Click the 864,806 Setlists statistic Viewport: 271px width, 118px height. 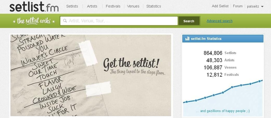[x=220, y=53]
